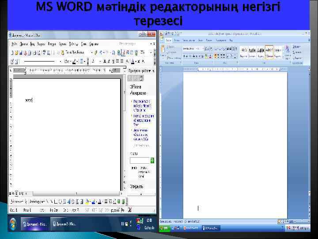This screenshot has height=239, width=318.
Task: Open the Автофигуры dropdown menu
Action: (37, 202)
